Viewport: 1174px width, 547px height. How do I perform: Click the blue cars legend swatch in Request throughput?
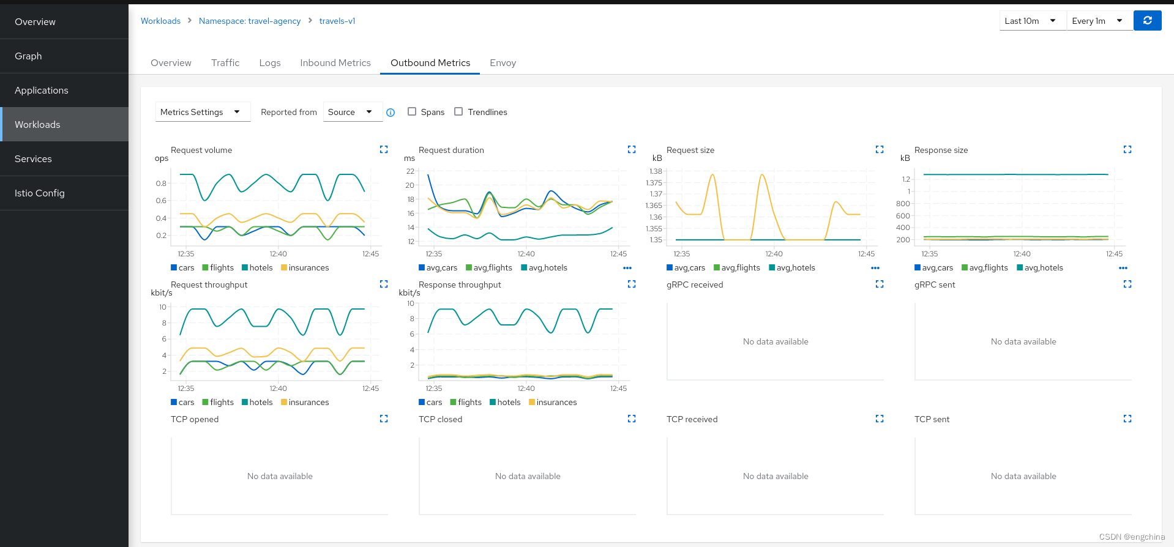click(174, 402)
